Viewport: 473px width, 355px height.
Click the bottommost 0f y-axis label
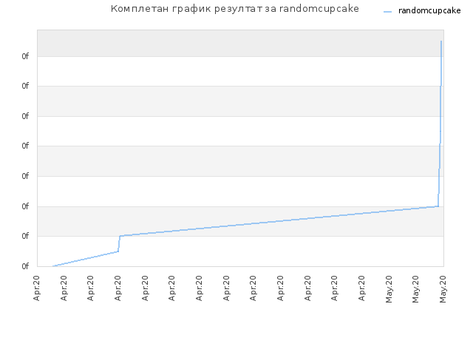25,266
